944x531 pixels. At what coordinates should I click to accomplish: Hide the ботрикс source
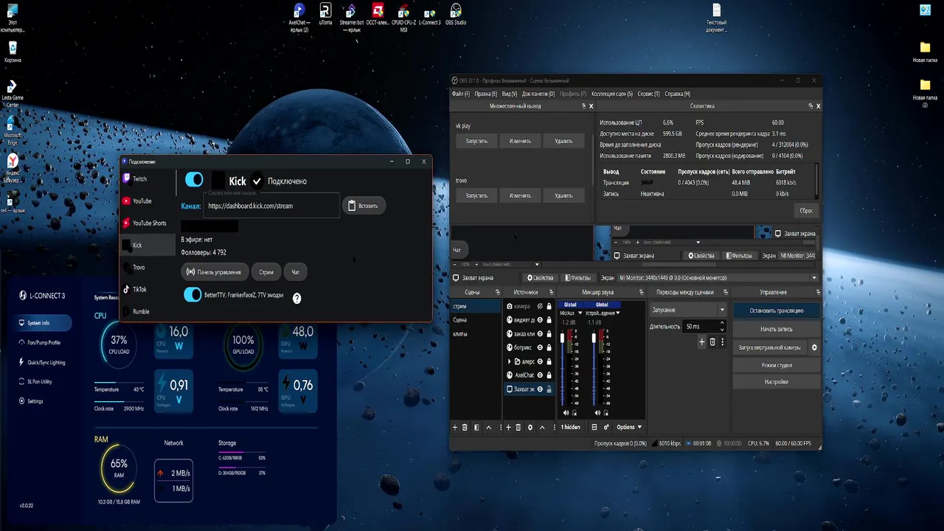click(x=540, y=347)
